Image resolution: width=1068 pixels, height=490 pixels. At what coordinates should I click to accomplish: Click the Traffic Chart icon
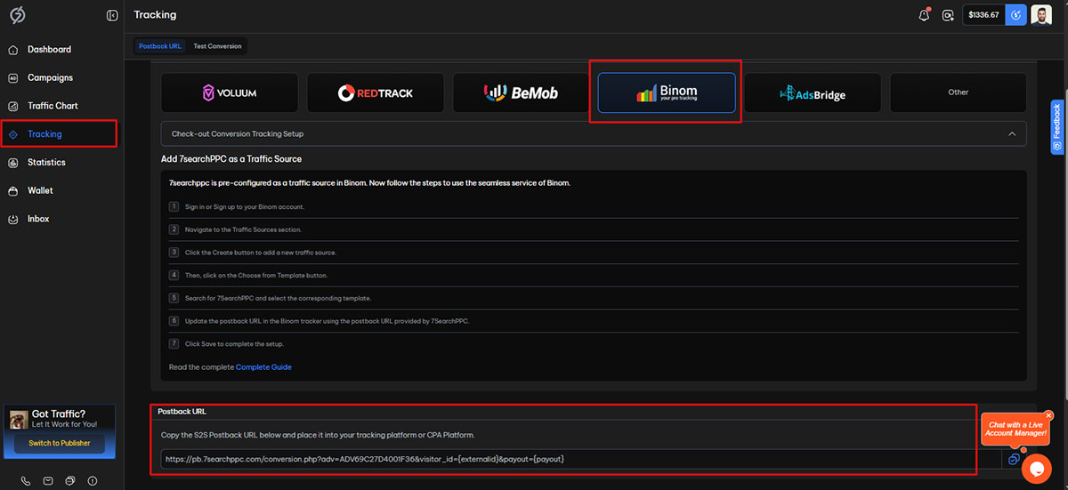[13, 106]
